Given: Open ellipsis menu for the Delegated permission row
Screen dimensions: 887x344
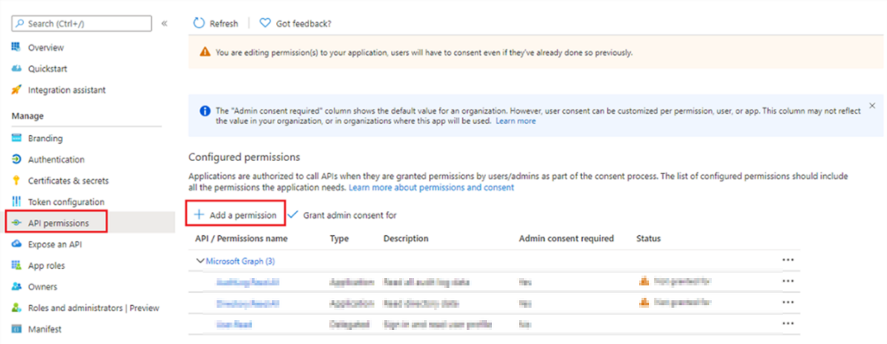Looking at the screenshot, I should (x=788, y=323).
